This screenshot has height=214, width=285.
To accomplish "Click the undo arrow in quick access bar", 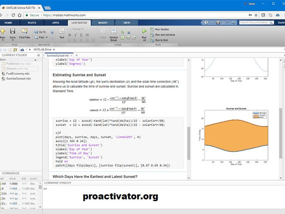I will 233,23.
